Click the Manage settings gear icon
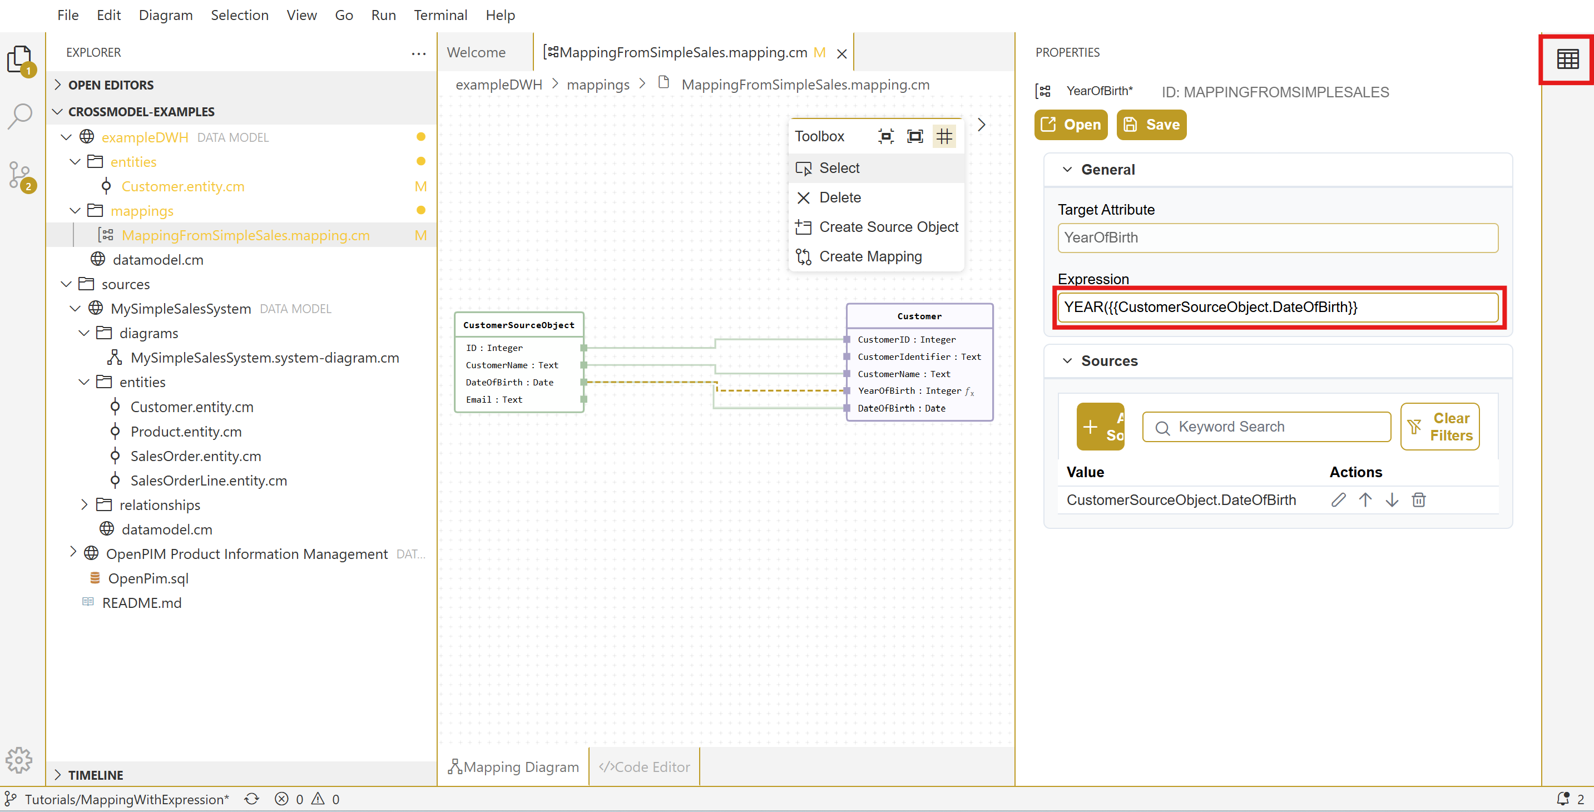1594x812 pixels. (x=18, y=760)
